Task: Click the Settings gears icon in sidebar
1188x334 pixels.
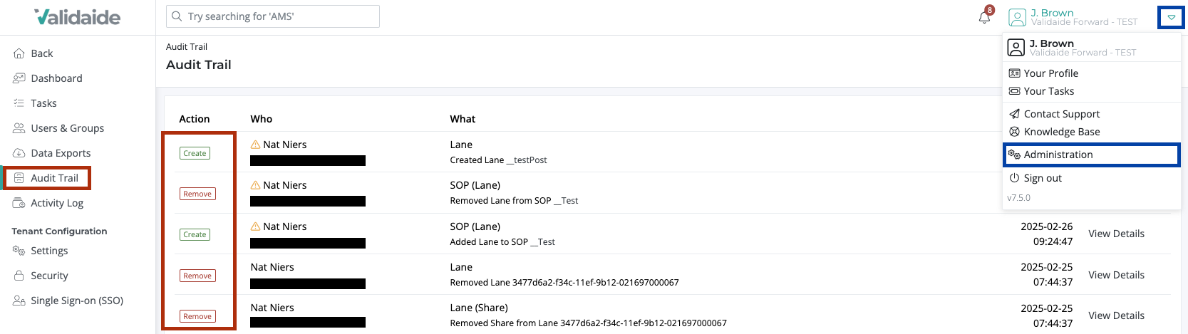Action: pos(19,251)
